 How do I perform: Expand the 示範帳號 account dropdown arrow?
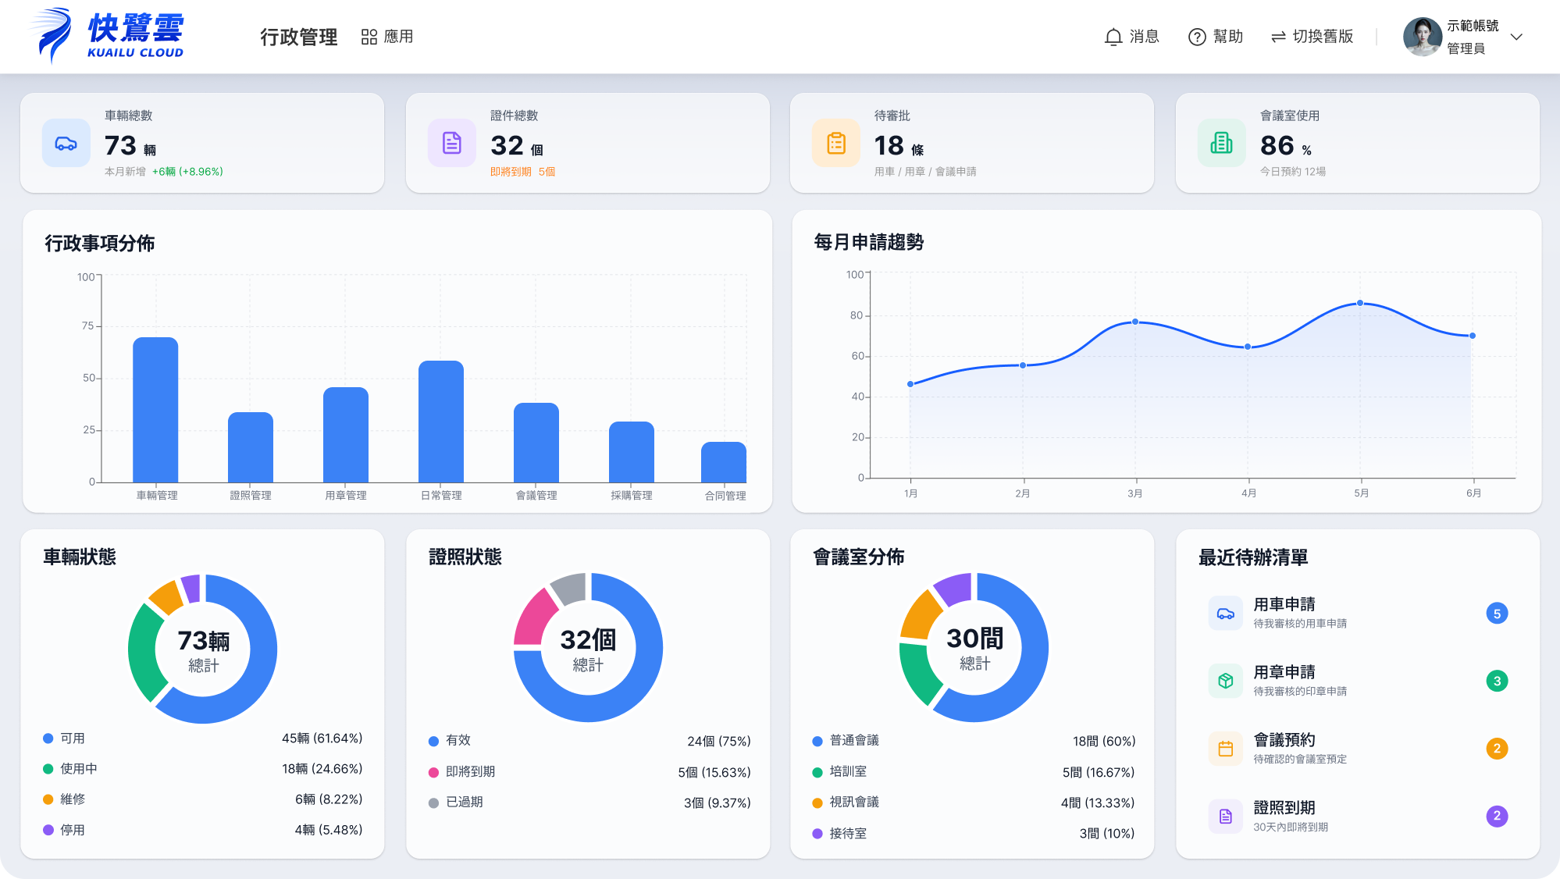click(1516, 37)
